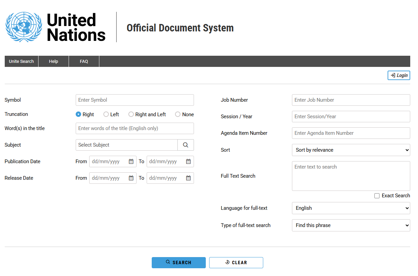The height and width of the screenshot is (276, 418).
Task: Open Language for full-text dropdown
Action: [x=351, y=208]
